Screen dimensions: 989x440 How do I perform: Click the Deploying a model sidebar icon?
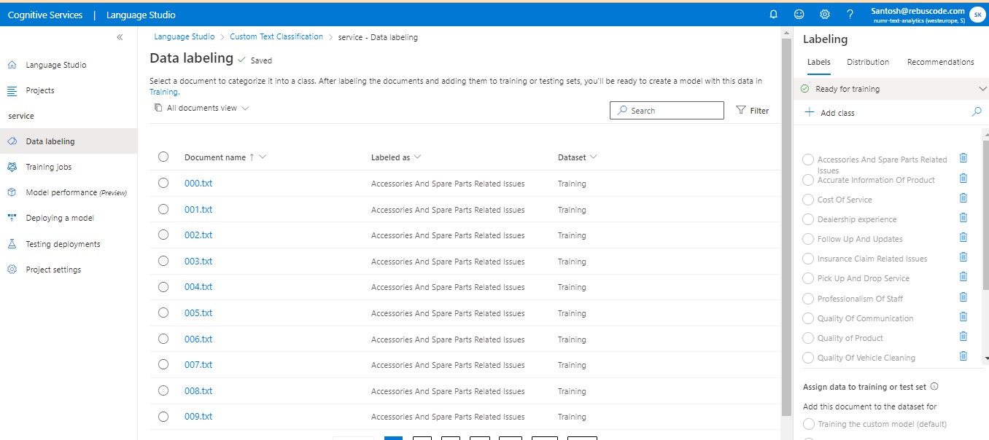point(12,217)
